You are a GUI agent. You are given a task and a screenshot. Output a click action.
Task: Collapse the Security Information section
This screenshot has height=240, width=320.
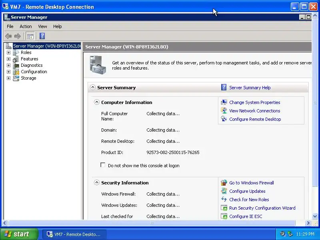pos(96,182)
